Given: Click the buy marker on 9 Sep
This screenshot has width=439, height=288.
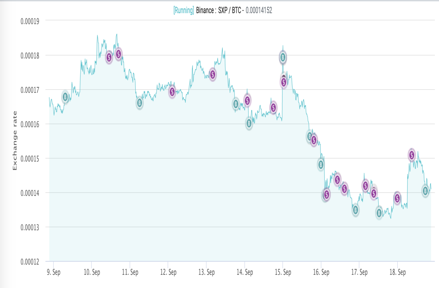Looking at the screenshot, I should (65, 97).
